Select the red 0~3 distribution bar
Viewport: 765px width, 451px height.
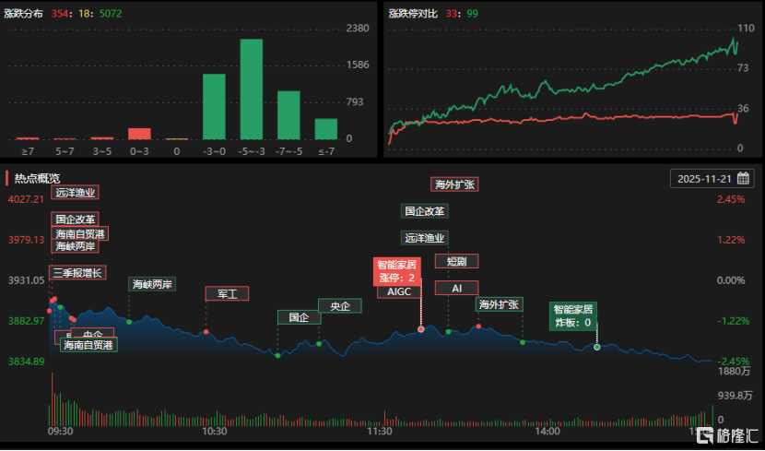pos(139,134)
